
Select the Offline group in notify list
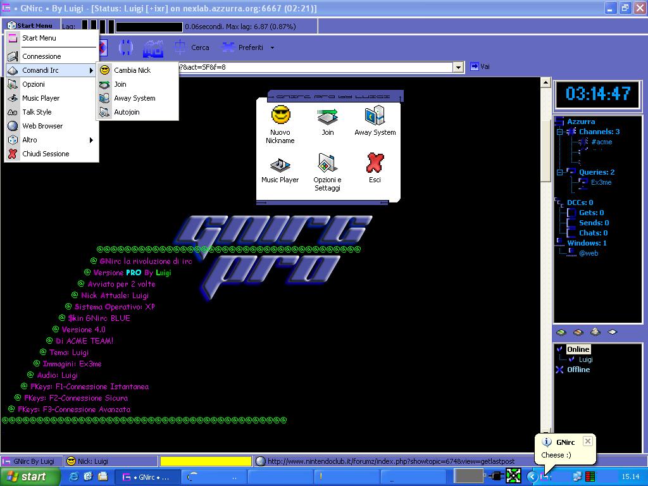tap(578, 370)
